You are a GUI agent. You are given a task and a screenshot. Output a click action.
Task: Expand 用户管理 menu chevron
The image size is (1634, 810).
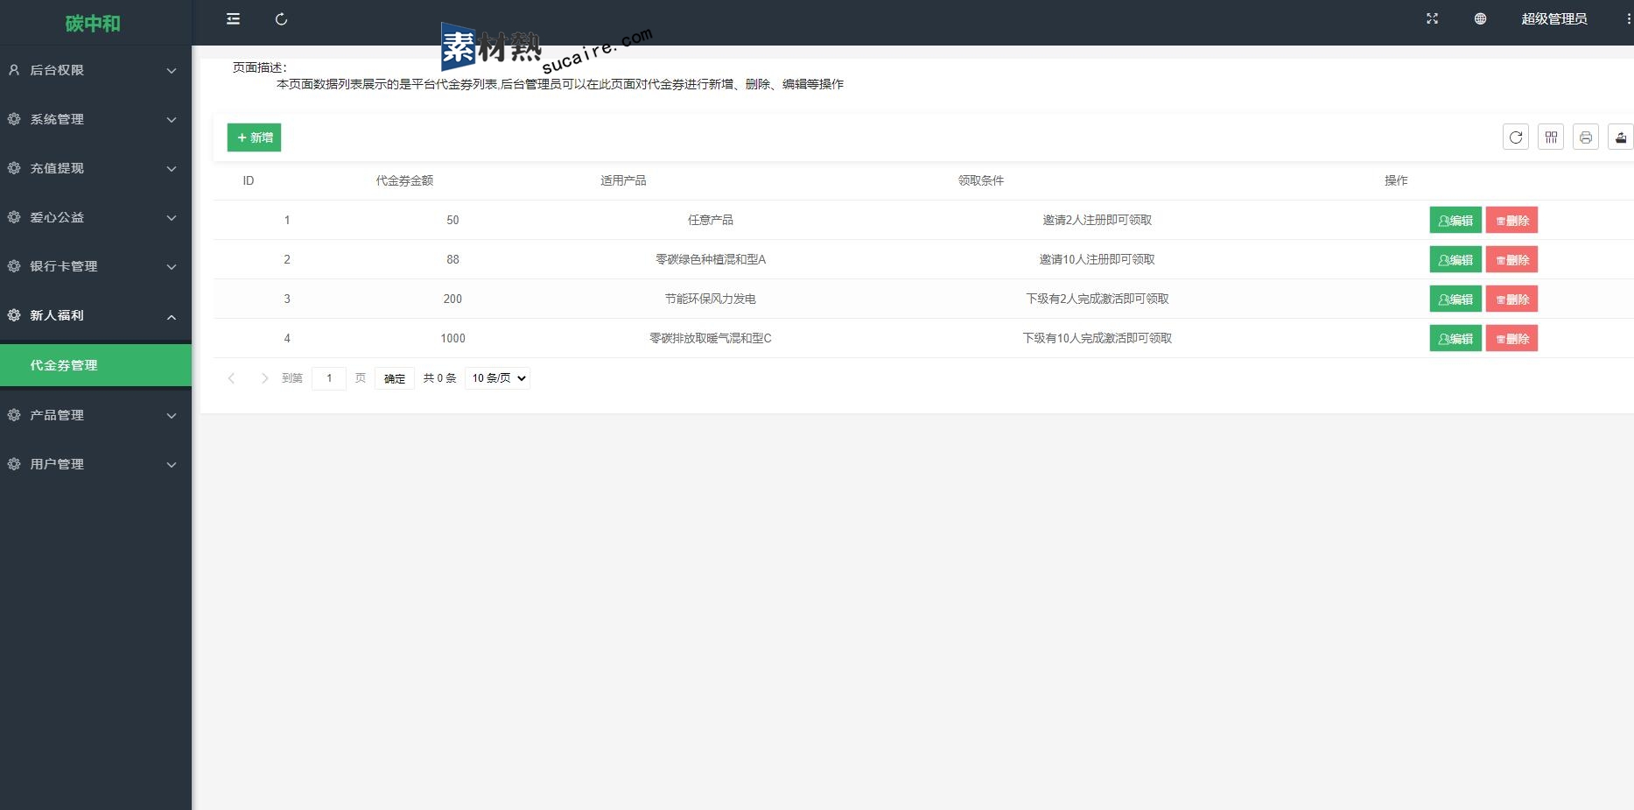pyautogui.click(x=172, y=465)
